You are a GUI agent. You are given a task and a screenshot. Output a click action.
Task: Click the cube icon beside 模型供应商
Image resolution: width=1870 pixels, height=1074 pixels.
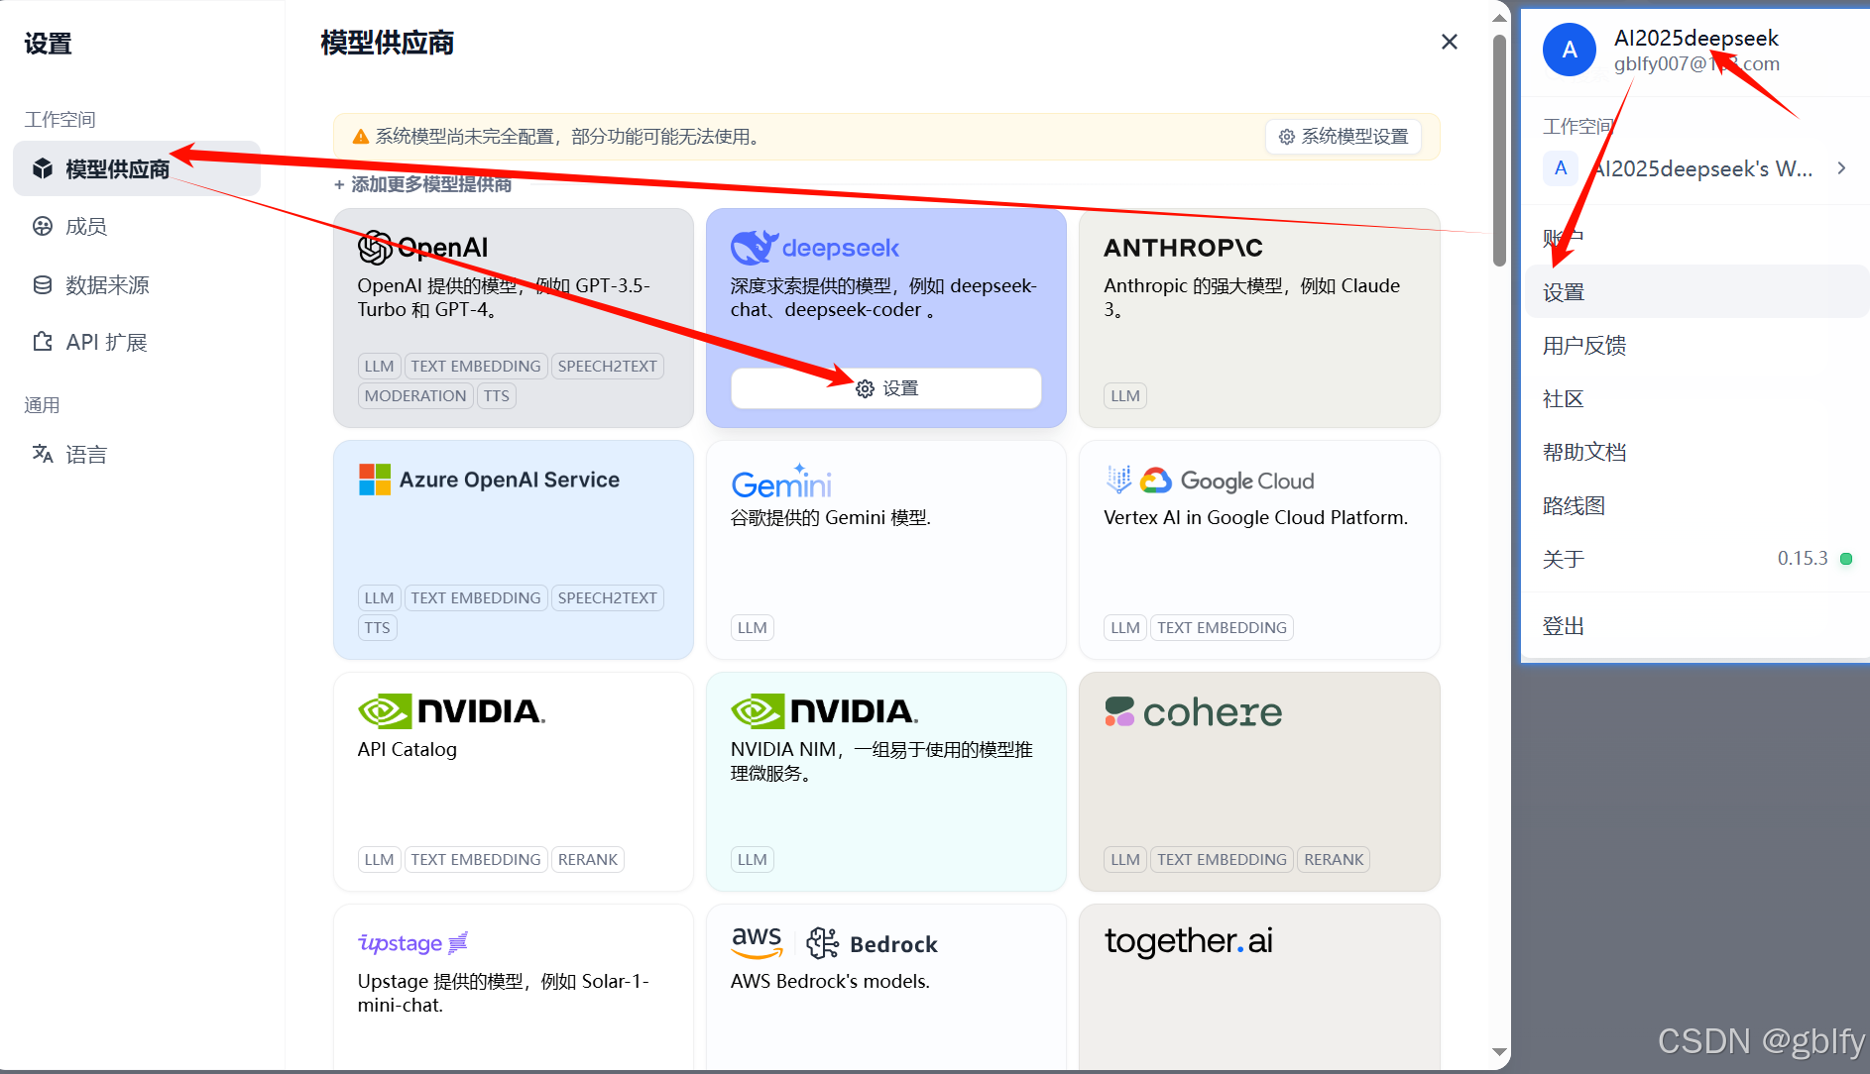(x=43, y=168)
